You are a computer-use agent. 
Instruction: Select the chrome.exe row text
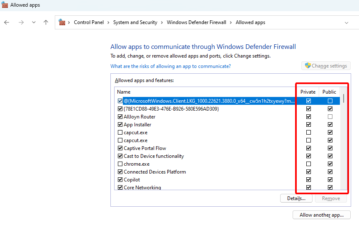click(137, 164)
